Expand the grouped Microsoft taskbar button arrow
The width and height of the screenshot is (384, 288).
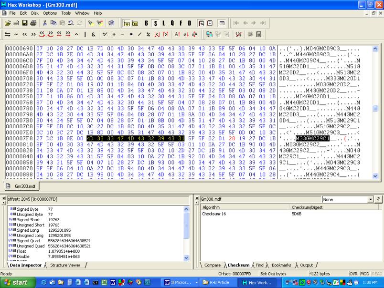[197, 283]
